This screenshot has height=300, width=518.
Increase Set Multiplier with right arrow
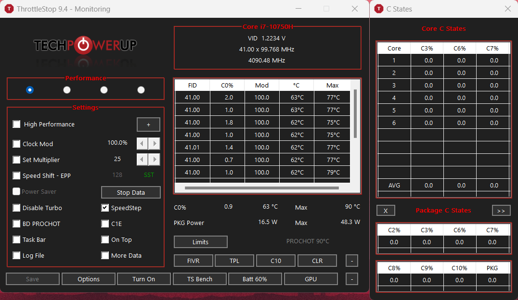coord(154,160)
